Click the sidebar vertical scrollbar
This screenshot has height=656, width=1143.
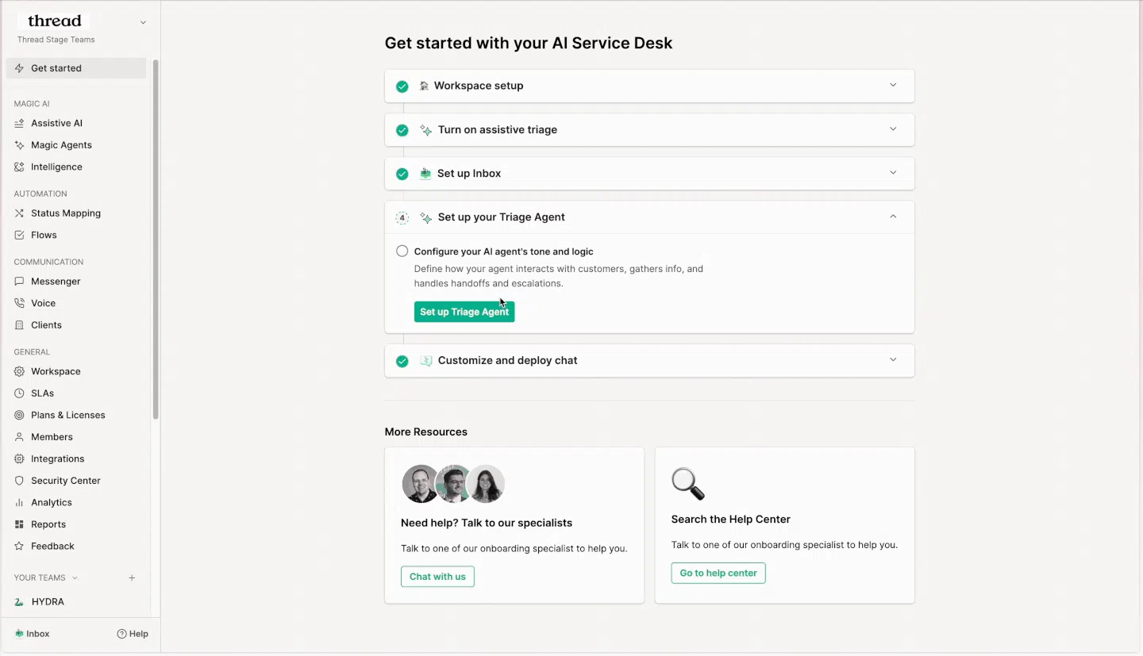(x=156, y=240)
